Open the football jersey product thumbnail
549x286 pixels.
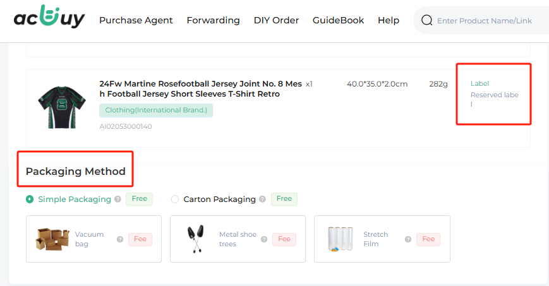(x=62, y=107)
